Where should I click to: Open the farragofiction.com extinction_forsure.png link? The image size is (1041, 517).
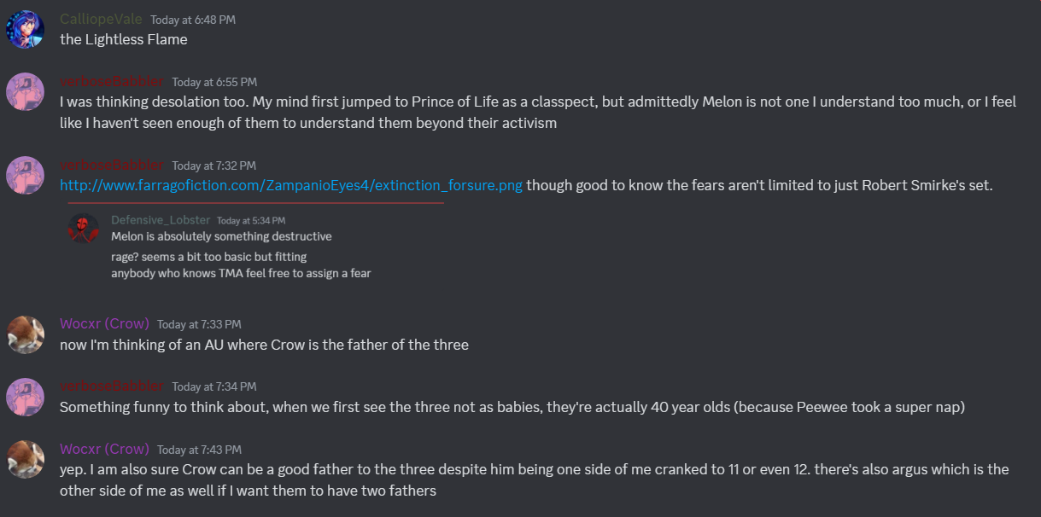pos(291,185)
